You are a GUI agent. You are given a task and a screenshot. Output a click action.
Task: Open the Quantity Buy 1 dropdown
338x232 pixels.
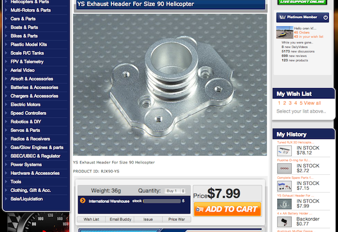coord(175,191)
